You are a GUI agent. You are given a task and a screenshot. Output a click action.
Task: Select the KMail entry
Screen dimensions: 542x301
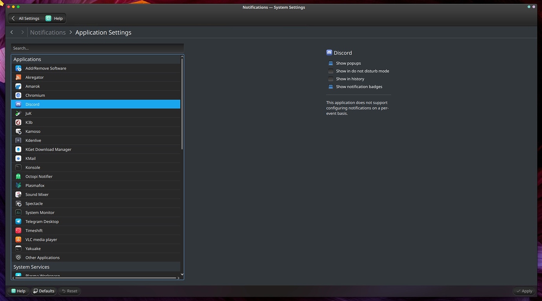tap(96, 159)
